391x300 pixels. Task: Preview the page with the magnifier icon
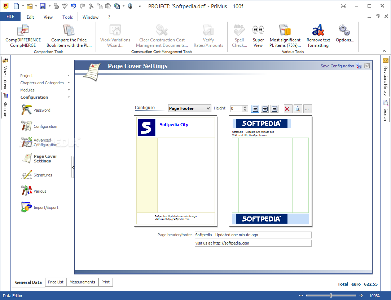297,109
